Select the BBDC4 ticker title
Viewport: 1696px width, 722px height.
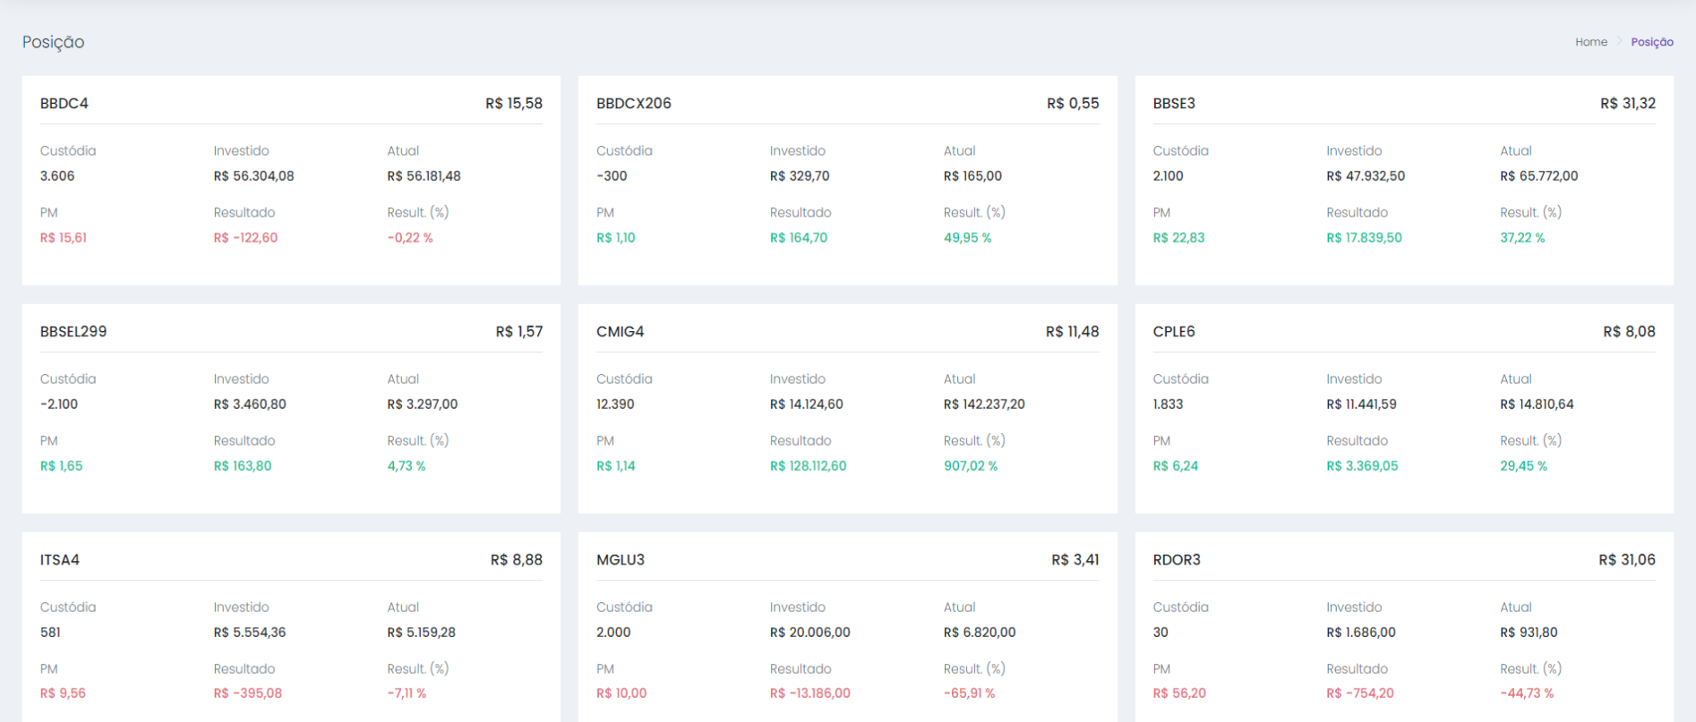(64, 104)
